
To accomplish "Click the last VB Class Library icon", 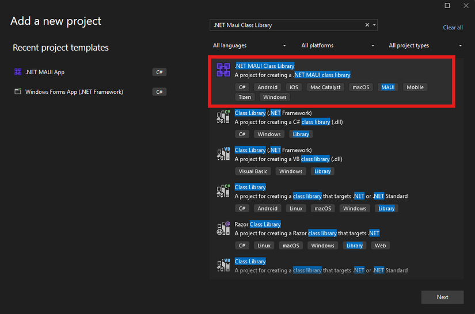I will click(x=223, y=265).
